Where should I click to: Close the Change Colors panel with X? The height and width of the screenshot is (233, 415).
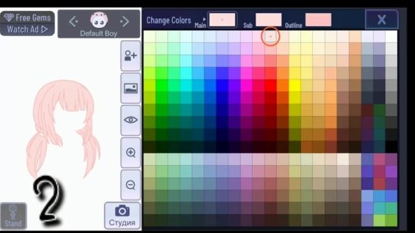pyautogui.click(x=381, y=19)
